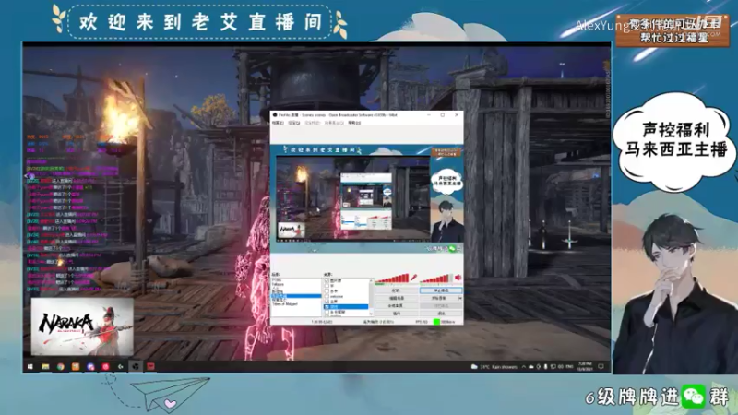738x415 pixels.
Task: Open the File menu in OBS
Action: point(278,123)
